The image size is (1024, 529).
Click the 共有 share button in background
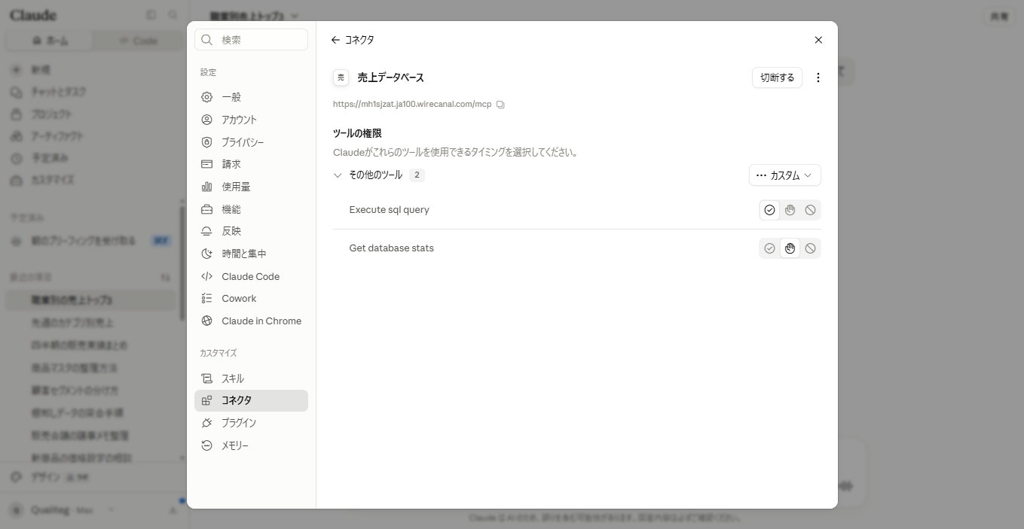pyautogui.click(x=999, y=17)
